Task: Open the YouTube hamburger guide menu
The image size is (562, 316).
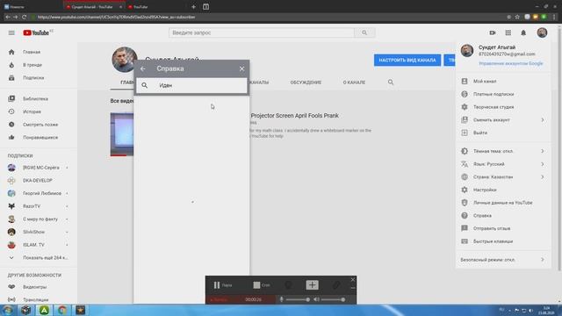Action: [x=11, y=32]
